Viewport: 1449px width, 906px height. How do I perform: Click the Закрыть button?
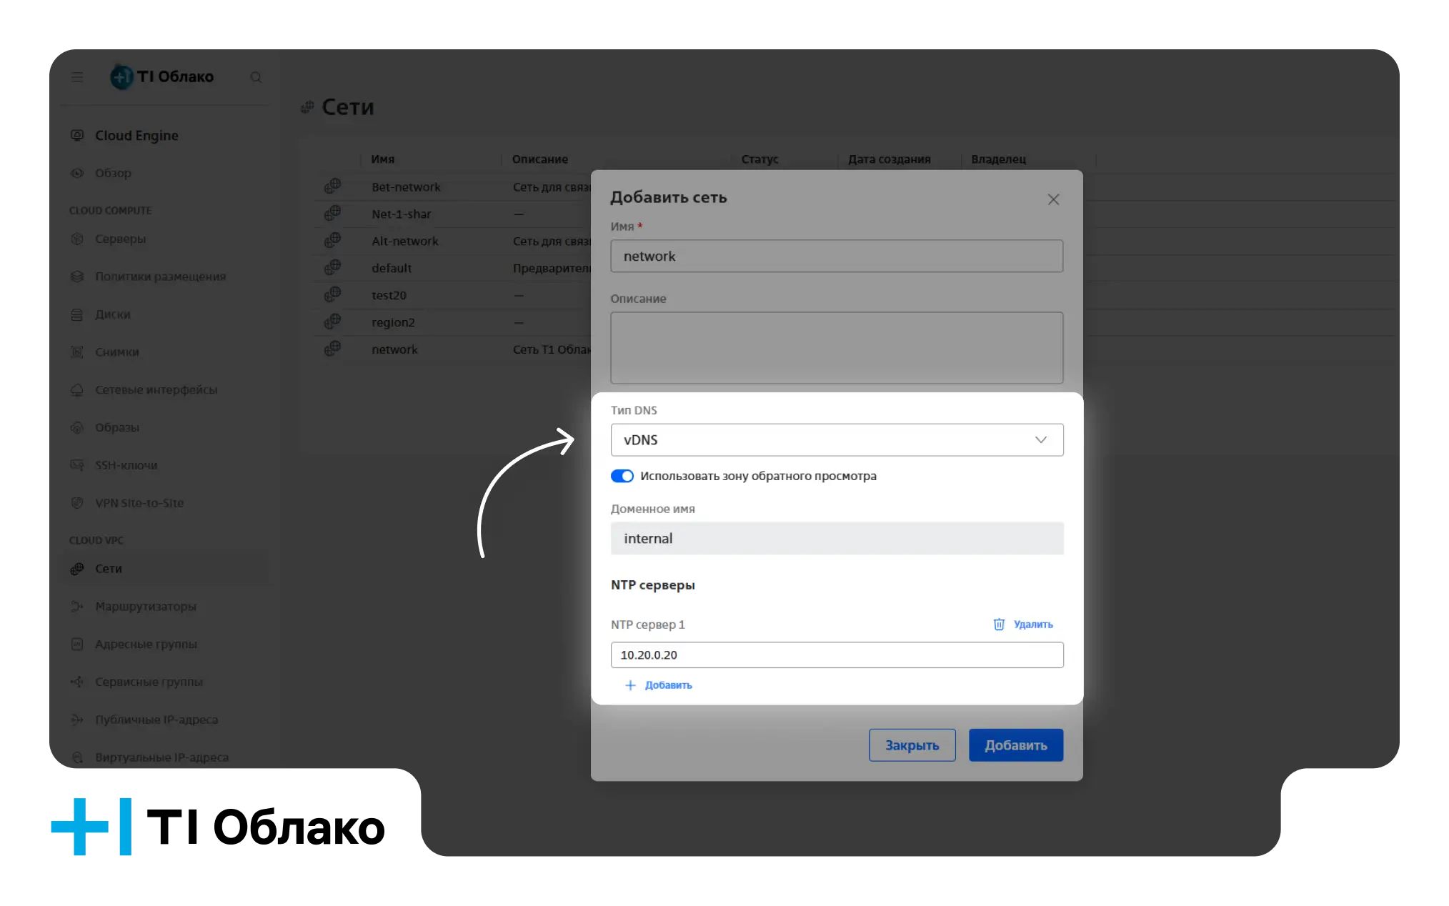pos(912,745)
